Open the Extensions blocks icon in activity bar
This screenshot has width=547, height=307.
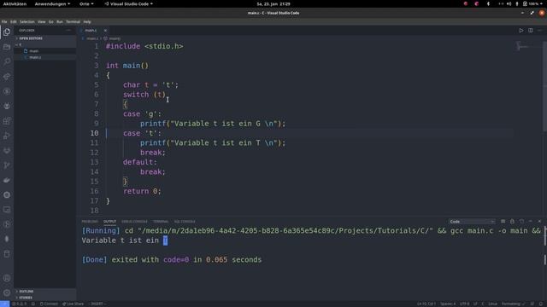(7, 121)
